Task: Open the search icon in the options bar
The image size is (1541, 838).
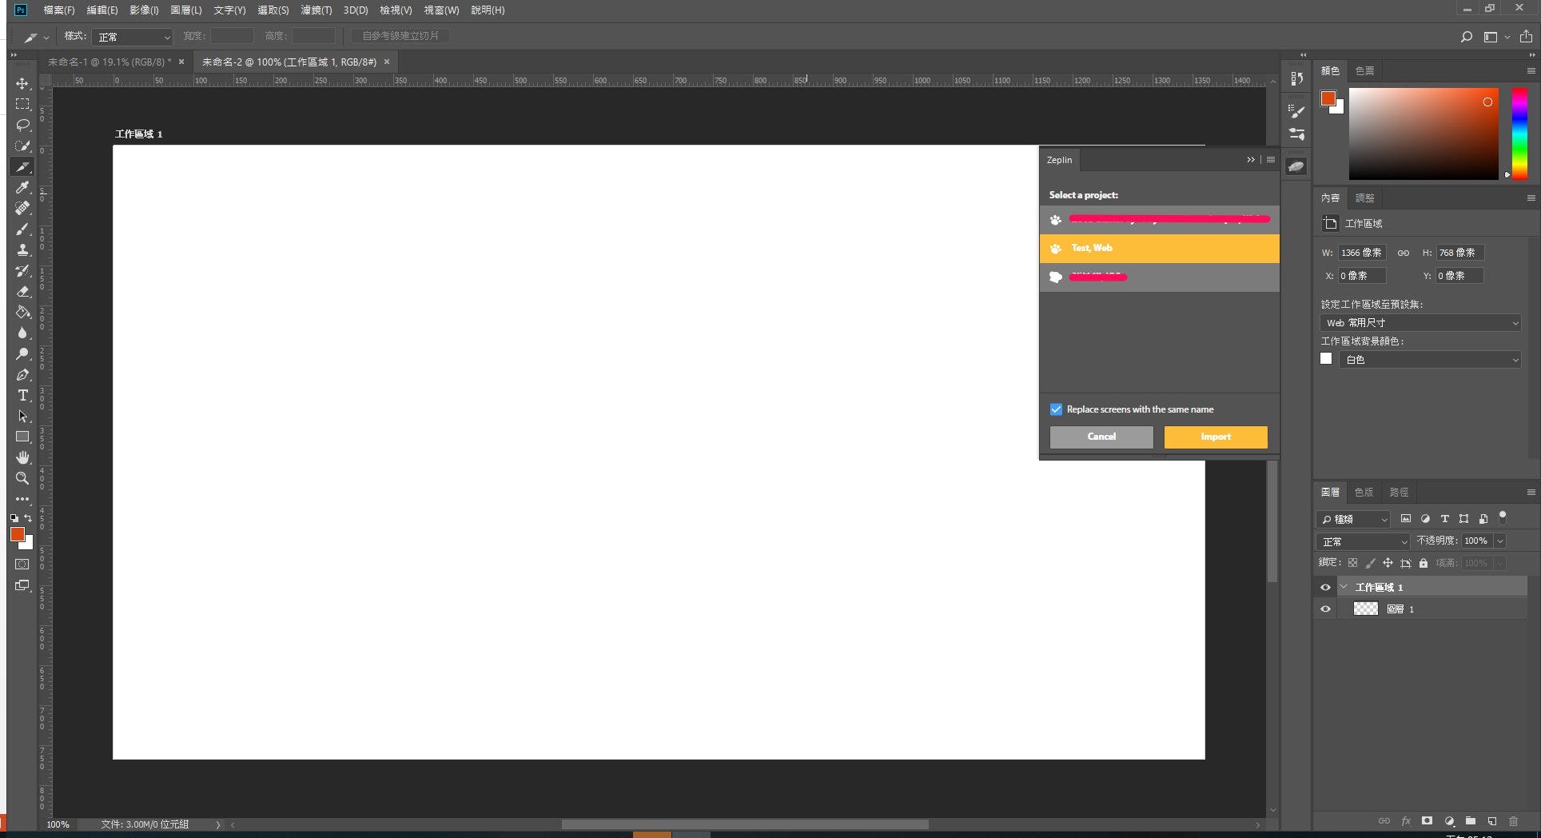Action: 1466,37
